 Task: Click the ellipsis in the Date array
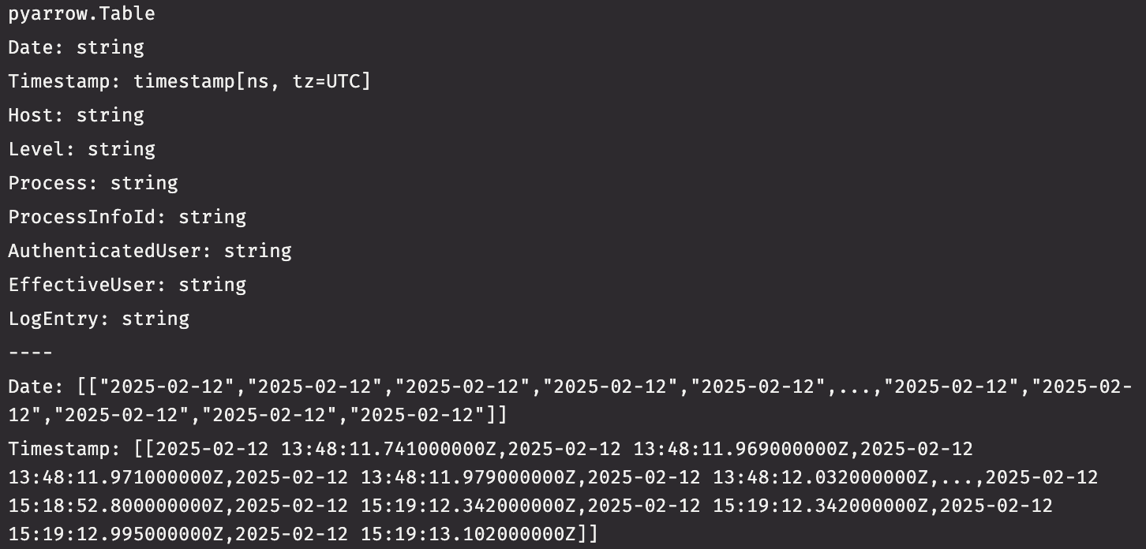click(x=855, y=387)
